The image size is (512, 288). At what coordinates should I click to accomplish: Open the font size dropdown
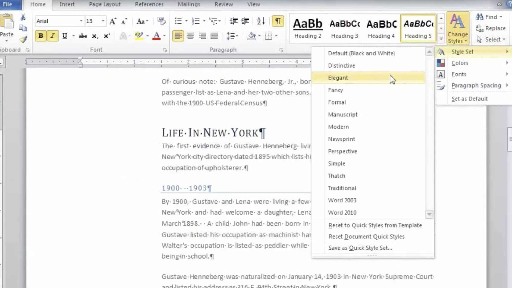coord(102,21)
